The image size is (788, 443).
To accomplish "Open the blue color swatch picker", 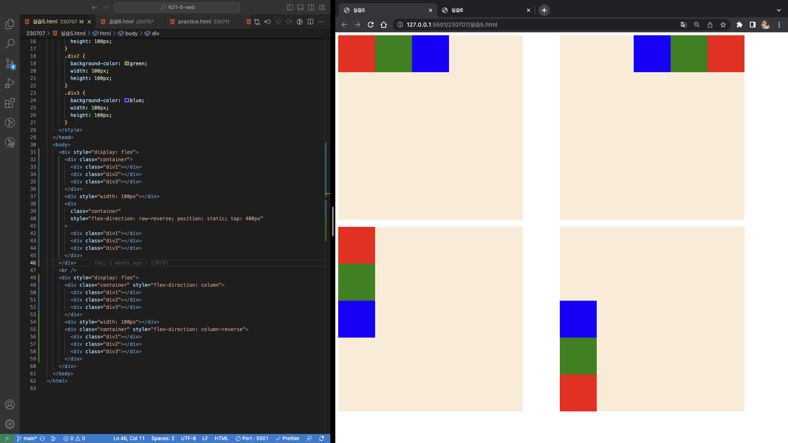I will (127, 100).
